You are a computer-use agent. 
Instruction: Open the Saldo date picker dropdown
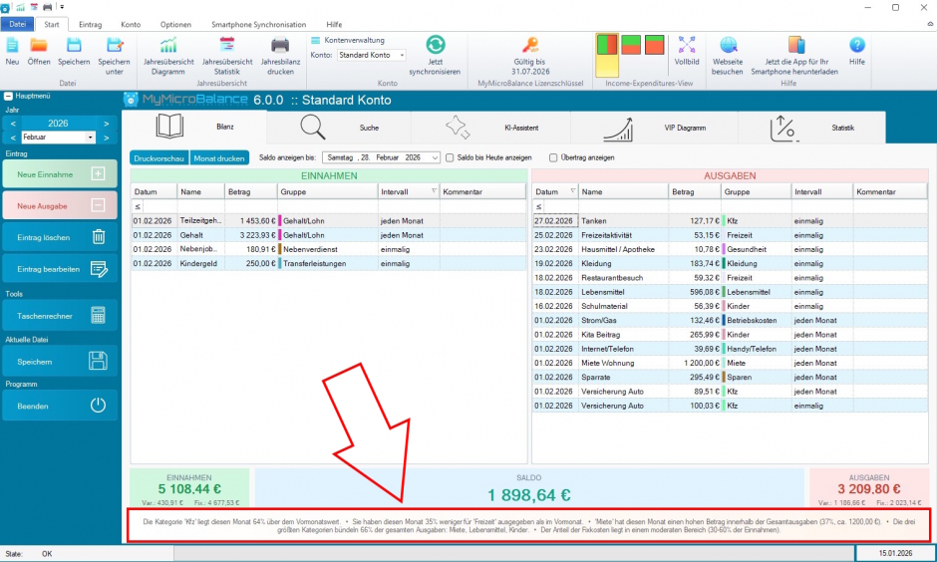point(436,157)
